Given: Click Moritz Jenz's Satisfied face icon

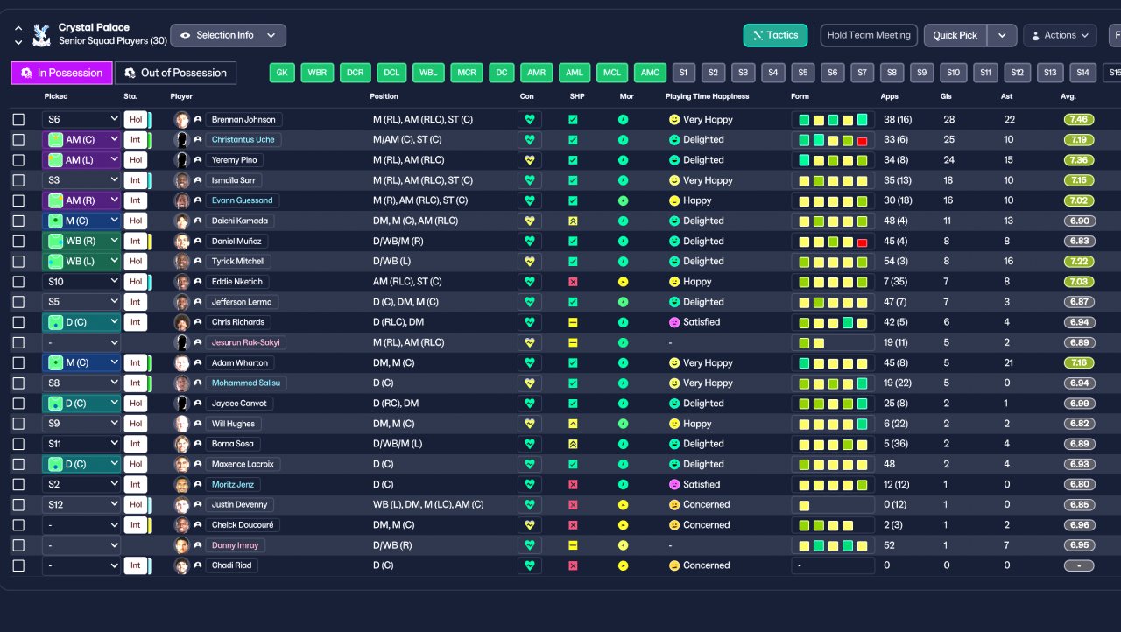Looking at the screenshot, I should [674, 484].
